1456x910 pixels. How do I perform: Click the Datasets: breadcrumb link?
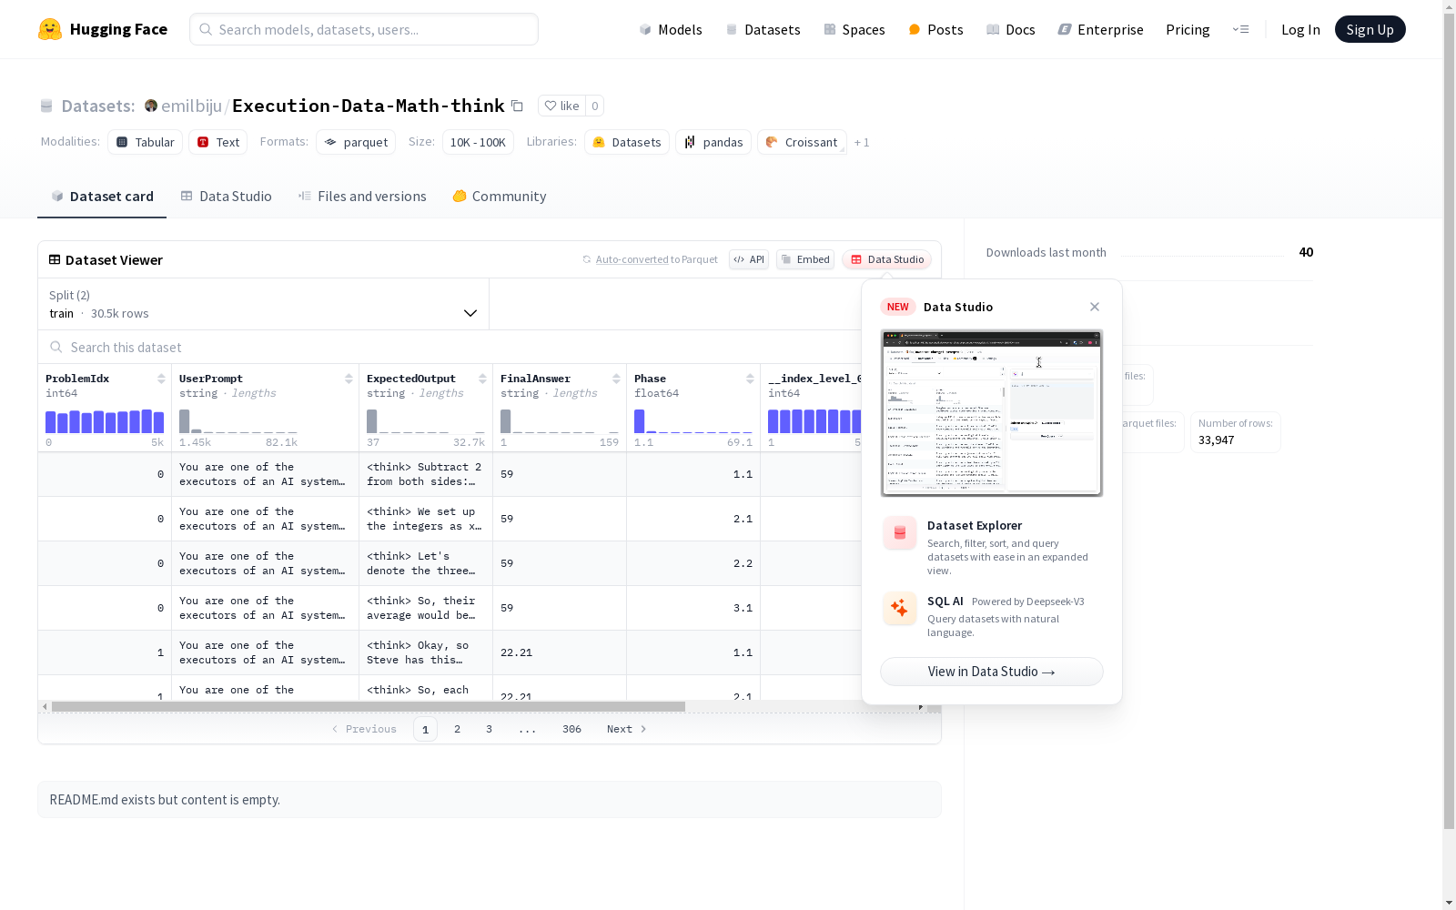[x=98, y=106]
